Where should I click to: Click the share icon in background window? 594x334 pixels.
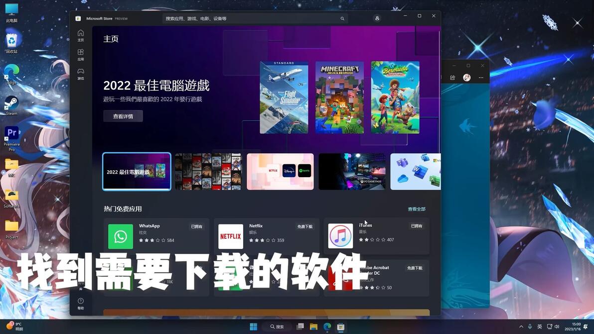pos(452,78)
